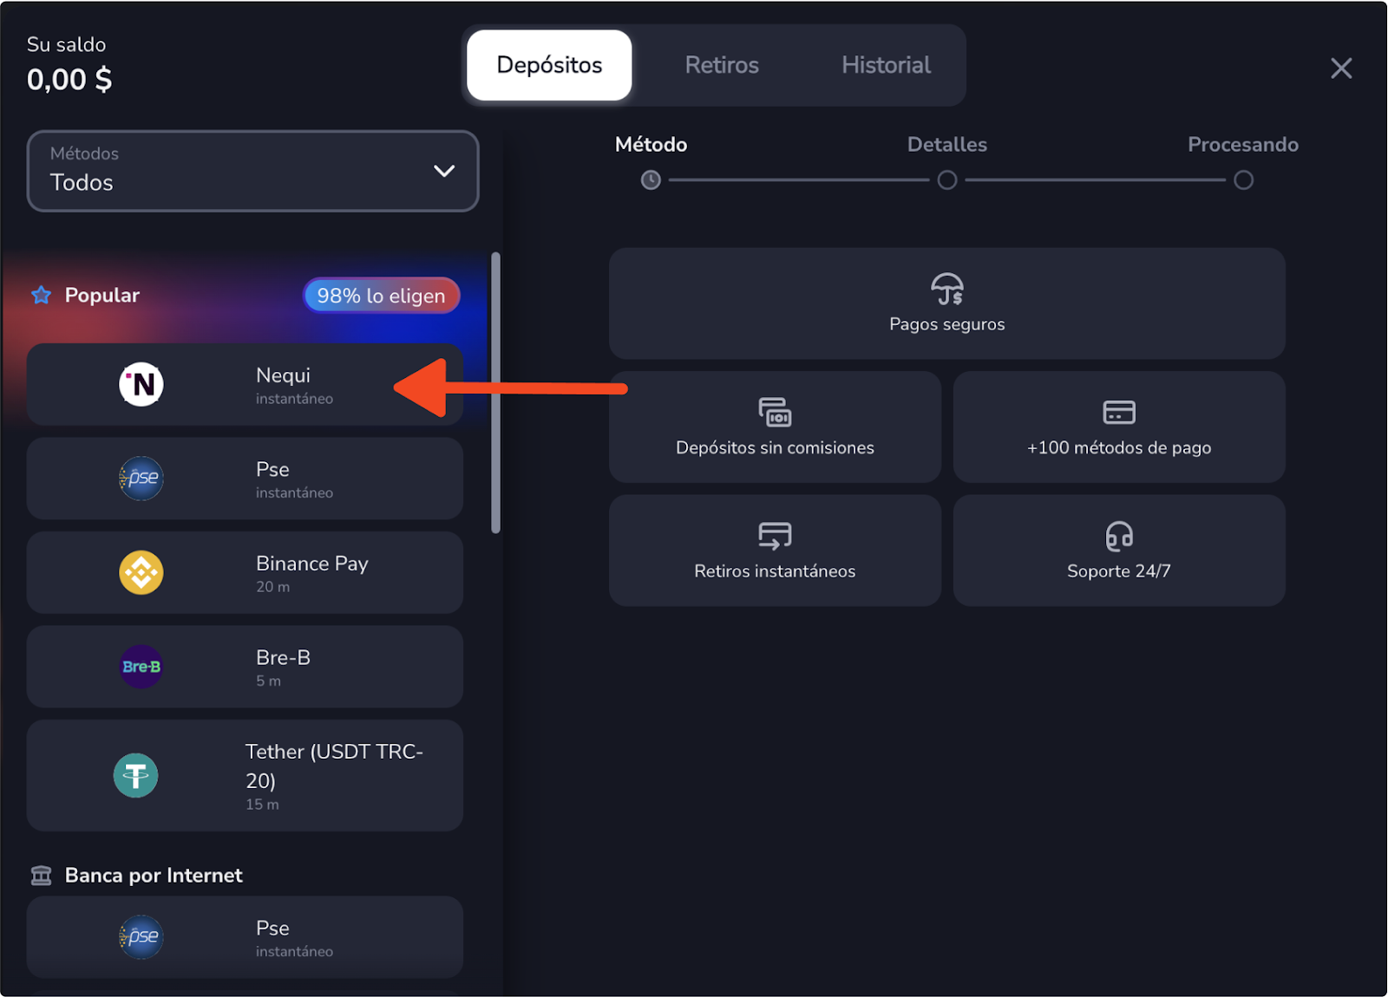Choose Pse under Banca por Internet

[245, 937]
